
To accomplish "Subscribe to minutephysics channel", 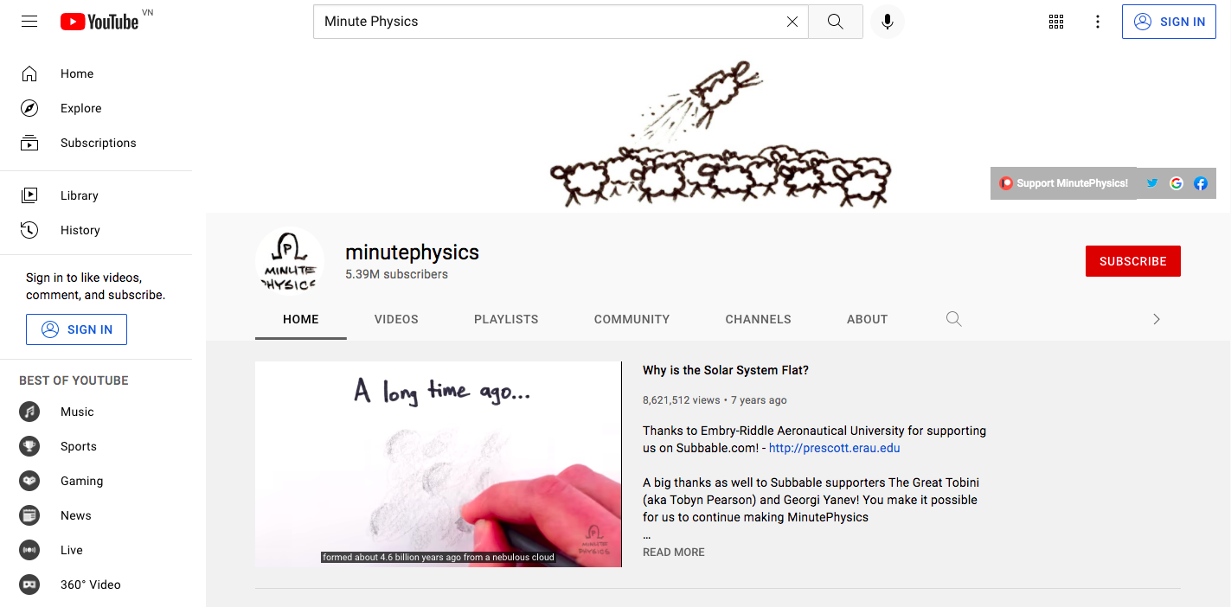I will [x=1132, y=261].
